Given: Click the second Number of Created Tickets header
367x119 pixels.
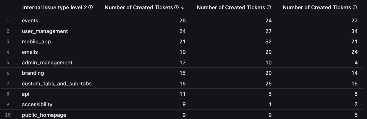Looking at the screenshot, I should point(231,7).
